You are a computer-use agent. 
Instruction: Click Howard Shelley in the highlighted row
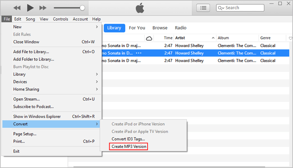coord(189,53)
